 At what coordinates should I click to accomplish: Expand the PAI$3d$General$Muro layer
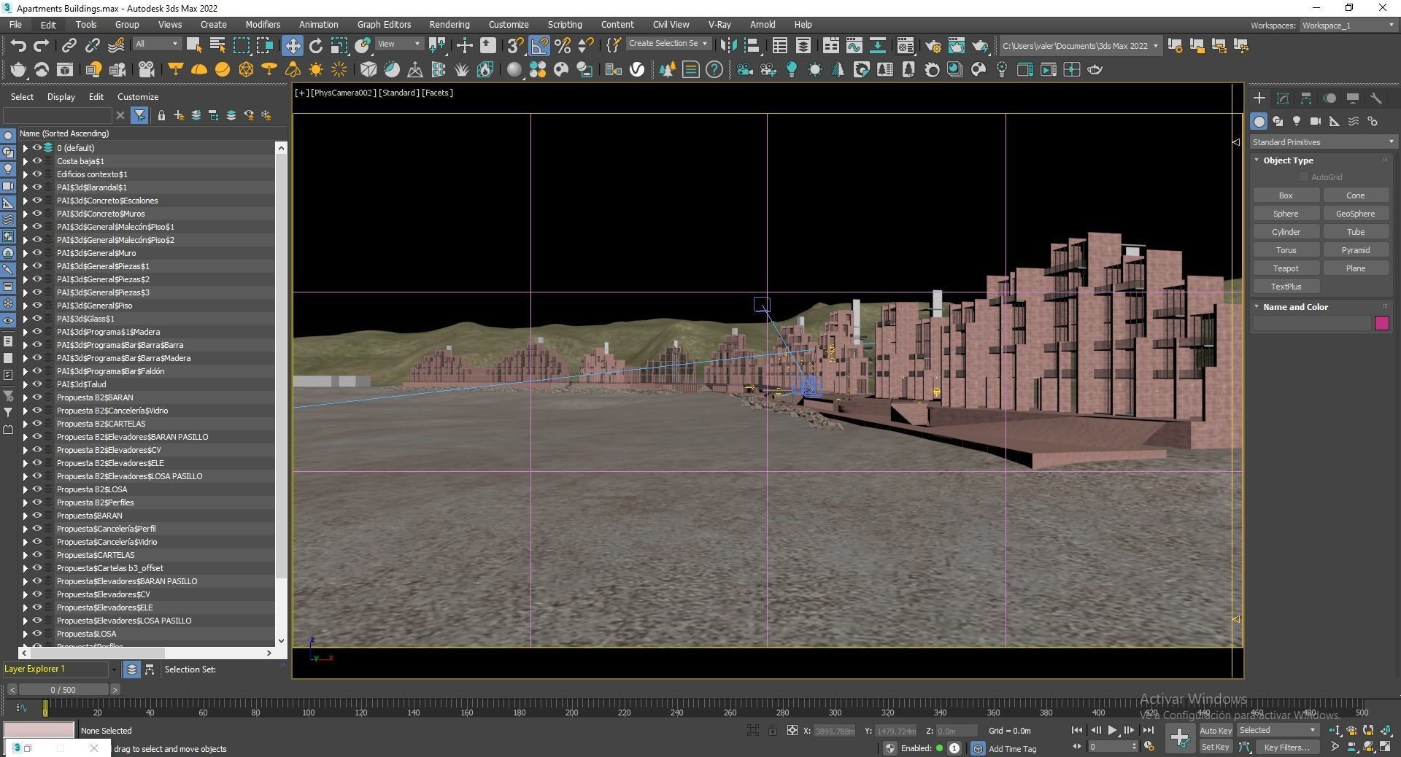pos(25,253)
